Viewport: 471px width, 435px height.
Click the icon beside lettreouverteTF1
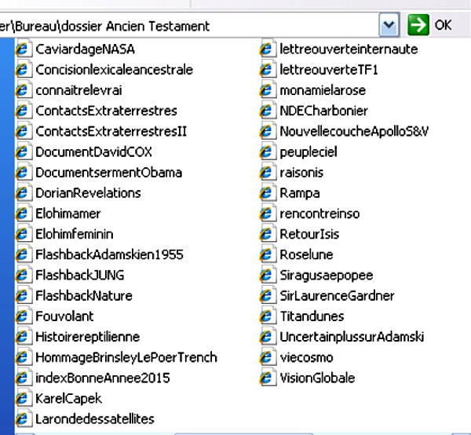(268, 70)
